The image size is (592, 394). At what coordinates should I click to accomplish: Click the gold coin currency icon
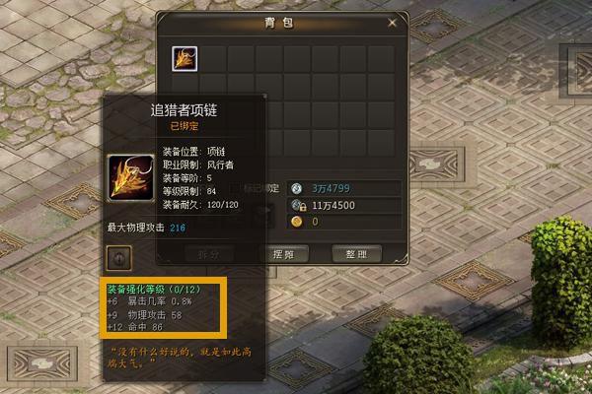click(x=296, y=222)
